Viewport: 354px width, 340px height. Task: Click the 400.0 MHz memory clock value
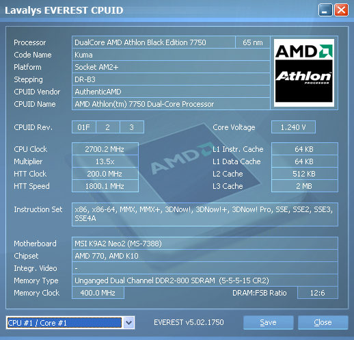98,293
